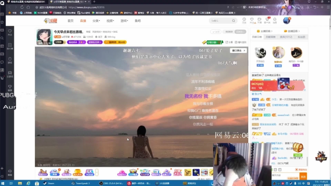Open the treasure chest icon in chat
This screenshot has width=331, height=186.
point(298,147)
